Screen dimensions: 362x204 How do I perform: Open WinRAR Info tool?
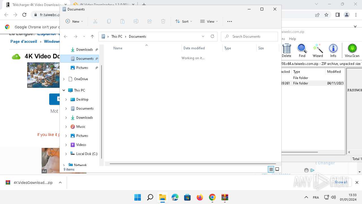click(x=333, y=50)
